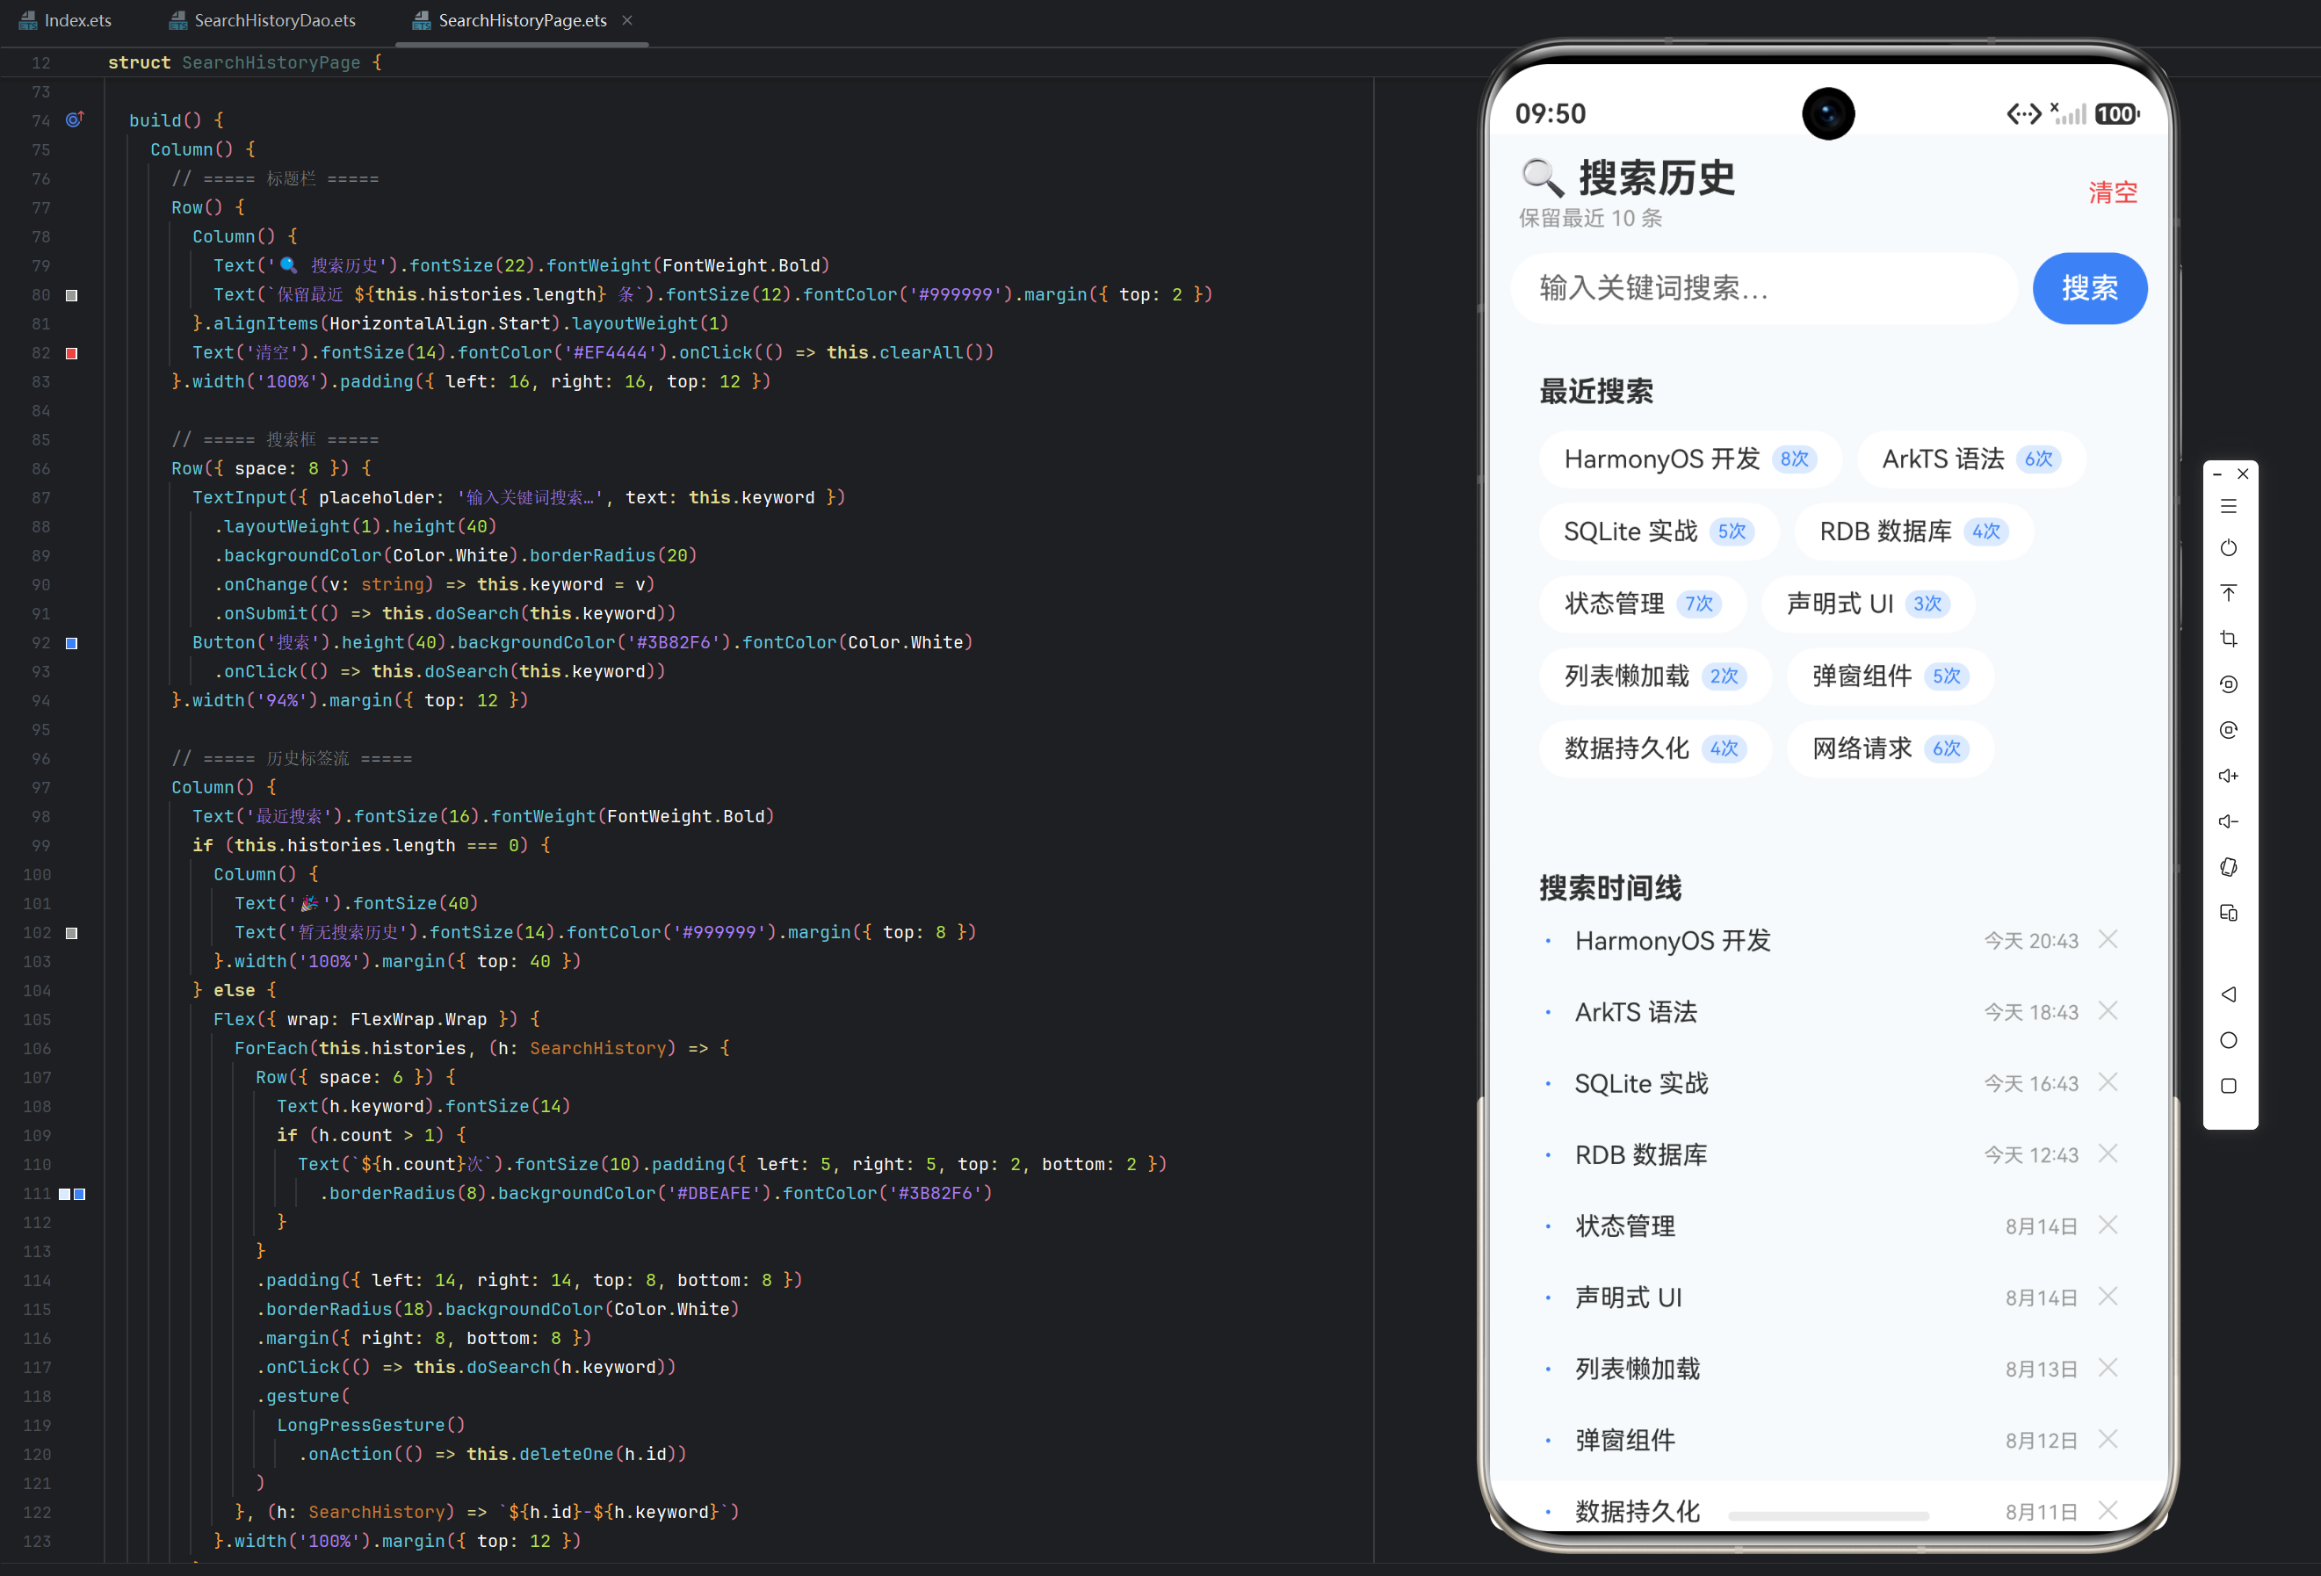Pin emulator window always on top
Image resolution: width=2321 pixels, height=1576 pixels.
[x=2228, y=593]
